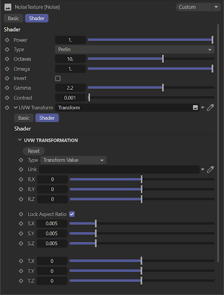Click the UVW Transform field labeled Transform

click(127, 108)
